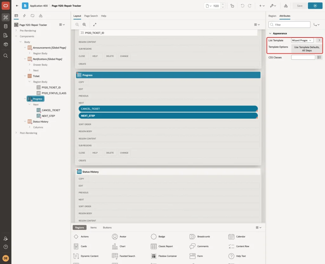The height and width of the screenshot is (264, 325).
Task: Open the Oracle APEX home logo
Action: tap(6, 6)
